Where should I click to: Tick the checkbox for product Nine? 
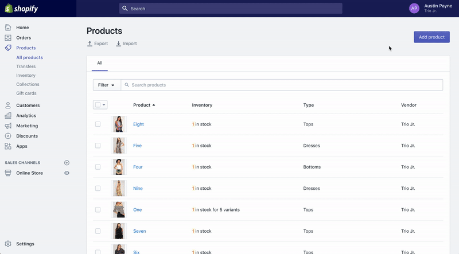pyautogui.click(x=98, y=188)
